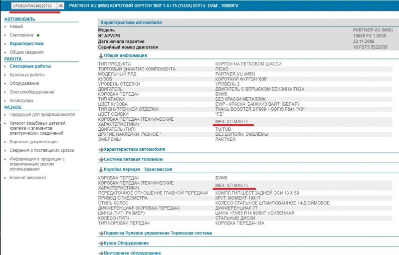Open Электрооборудование in the sidebar
This screenshot has width=399, height=255.
point(32,92)
